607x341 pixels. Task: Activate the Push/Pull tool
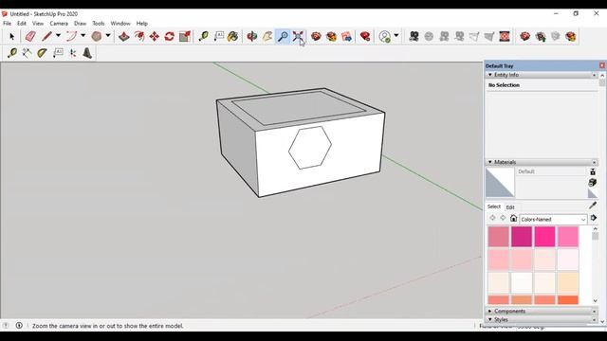pos(124,36)
